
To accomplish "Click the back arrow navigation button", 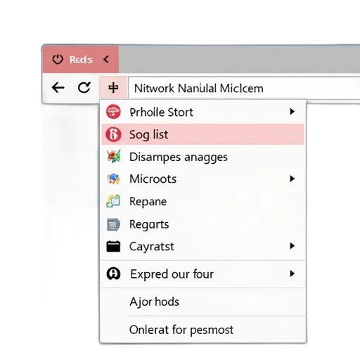I will 58,88.
